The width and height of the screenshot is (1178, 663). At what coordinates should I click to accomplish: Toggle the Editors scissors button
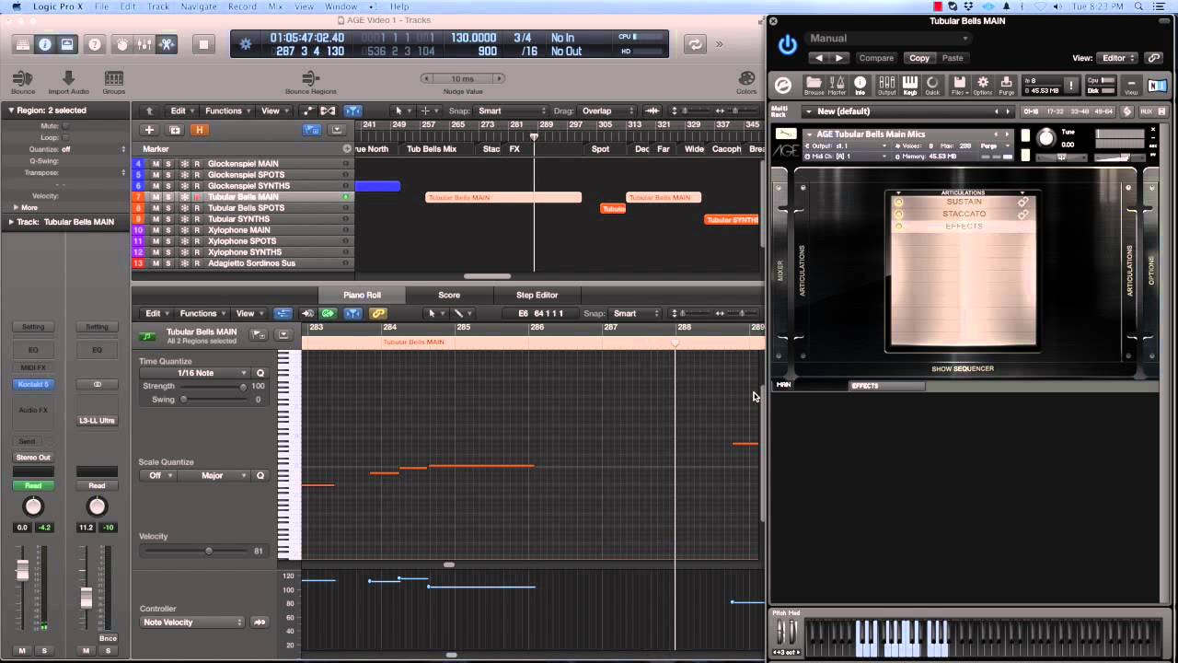coord(167,44)
